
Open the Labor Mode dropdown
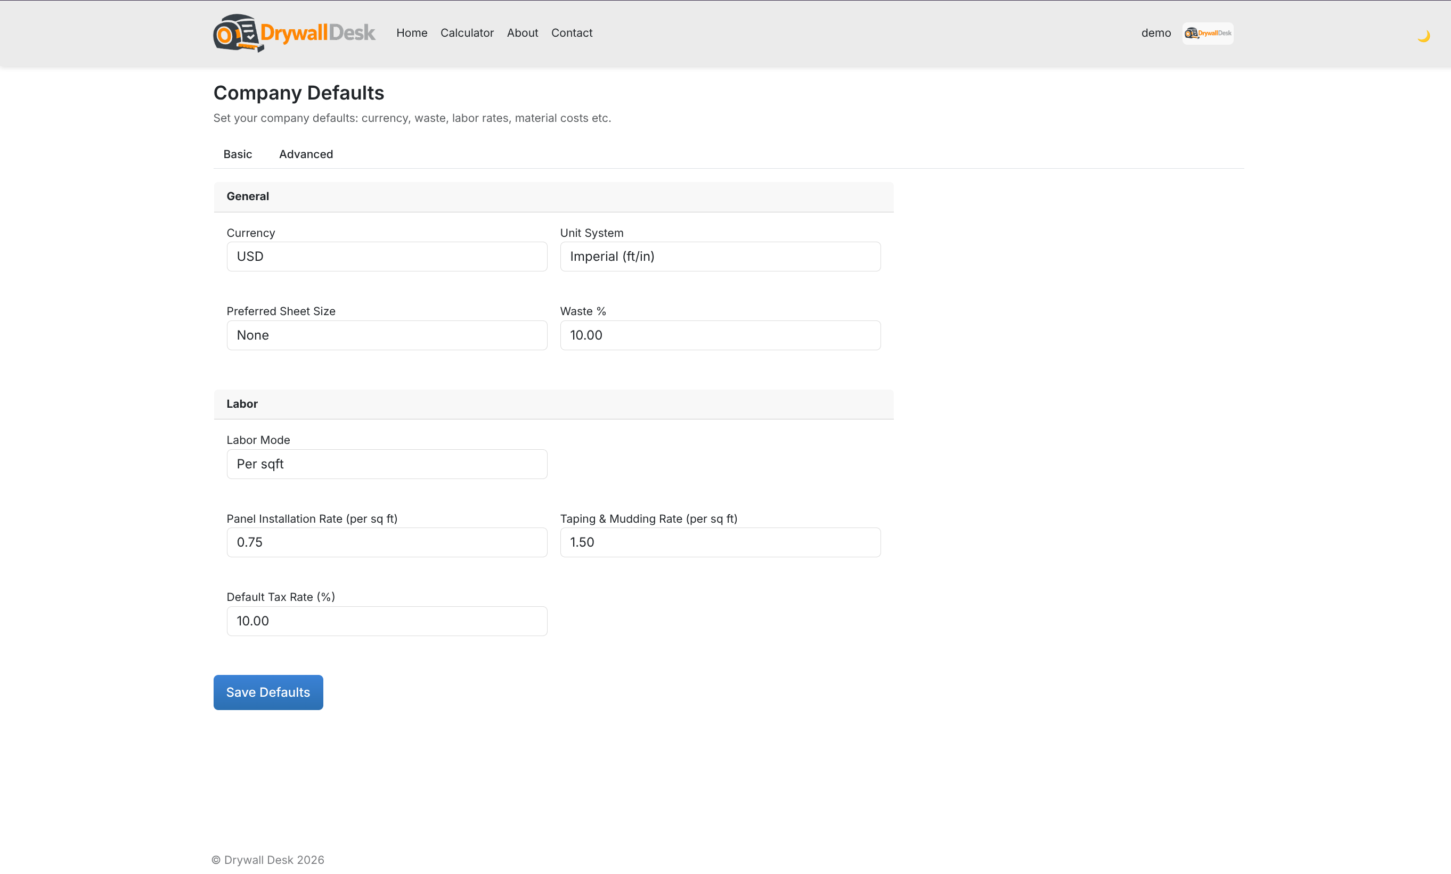(386, 464)
